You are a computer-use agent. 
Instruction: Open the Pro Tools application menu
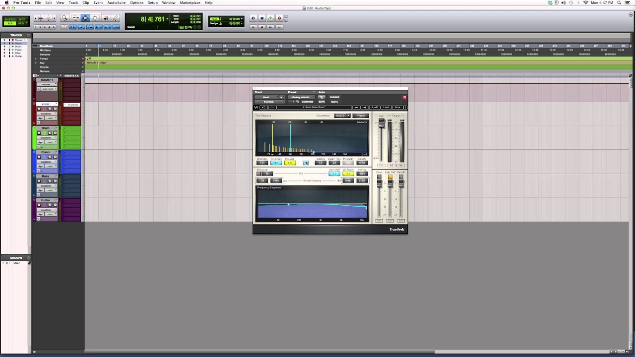(22, 2)
